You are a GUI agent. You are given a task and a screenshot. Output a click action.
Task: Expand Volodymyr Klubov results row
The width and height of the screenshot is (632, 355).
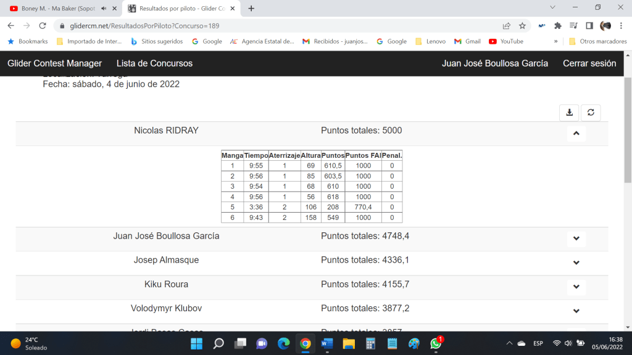pyautogui.click(x=576, y=311)
